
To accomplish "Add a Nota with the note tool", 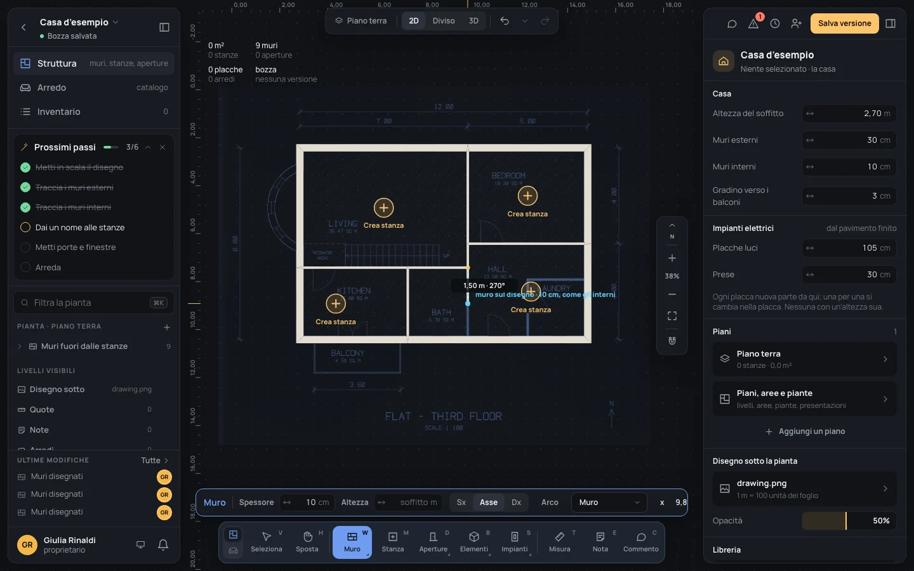I will click(600, 542).
